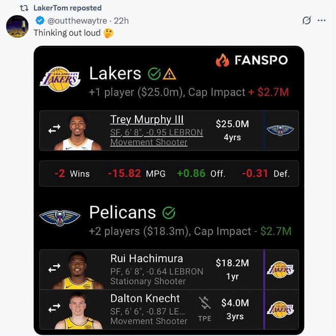Click the green checkmark next to Pelicans

tap(169, 212)
